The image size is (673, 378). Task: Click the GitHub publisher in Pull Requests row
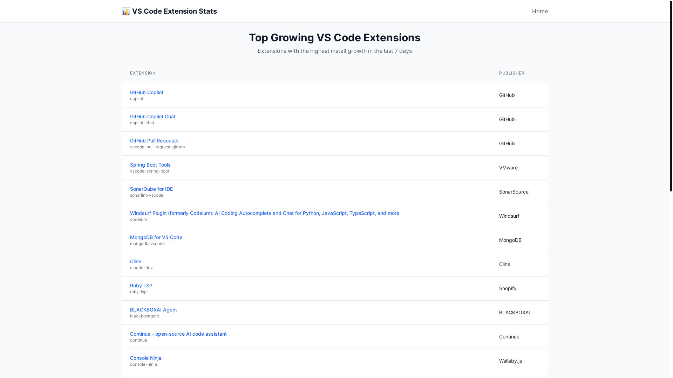click(507, 143)
